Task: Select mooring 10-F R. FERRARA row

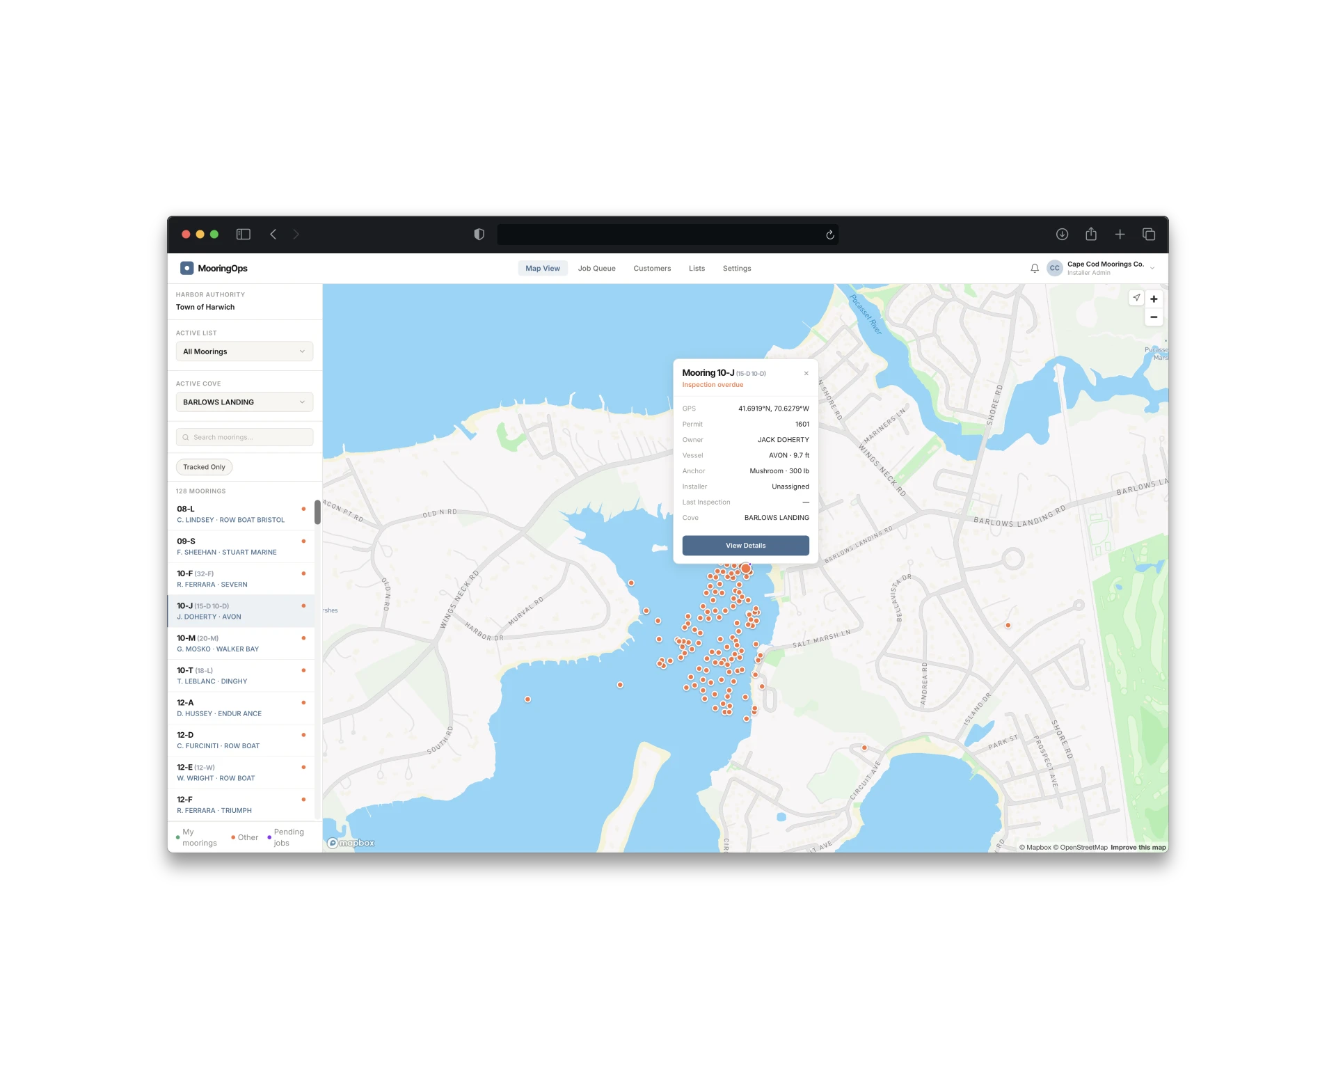Action: (241, 579)
